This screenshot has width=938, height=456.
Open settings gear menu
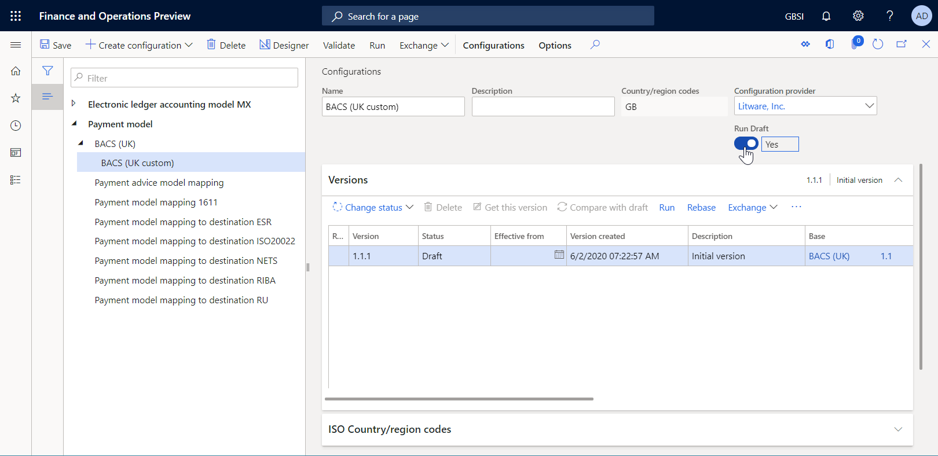[x=858, y=16]
